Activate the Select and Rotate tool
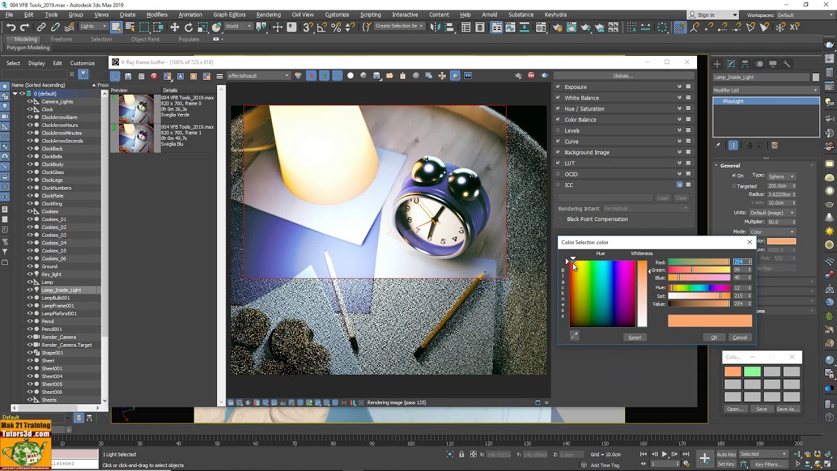This screenshot has width=837, height=471. [188, 27]
